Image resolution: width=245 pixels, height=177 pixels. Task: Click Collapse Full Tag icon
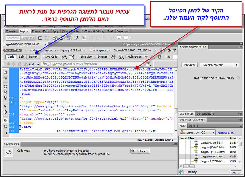[6, 86]
